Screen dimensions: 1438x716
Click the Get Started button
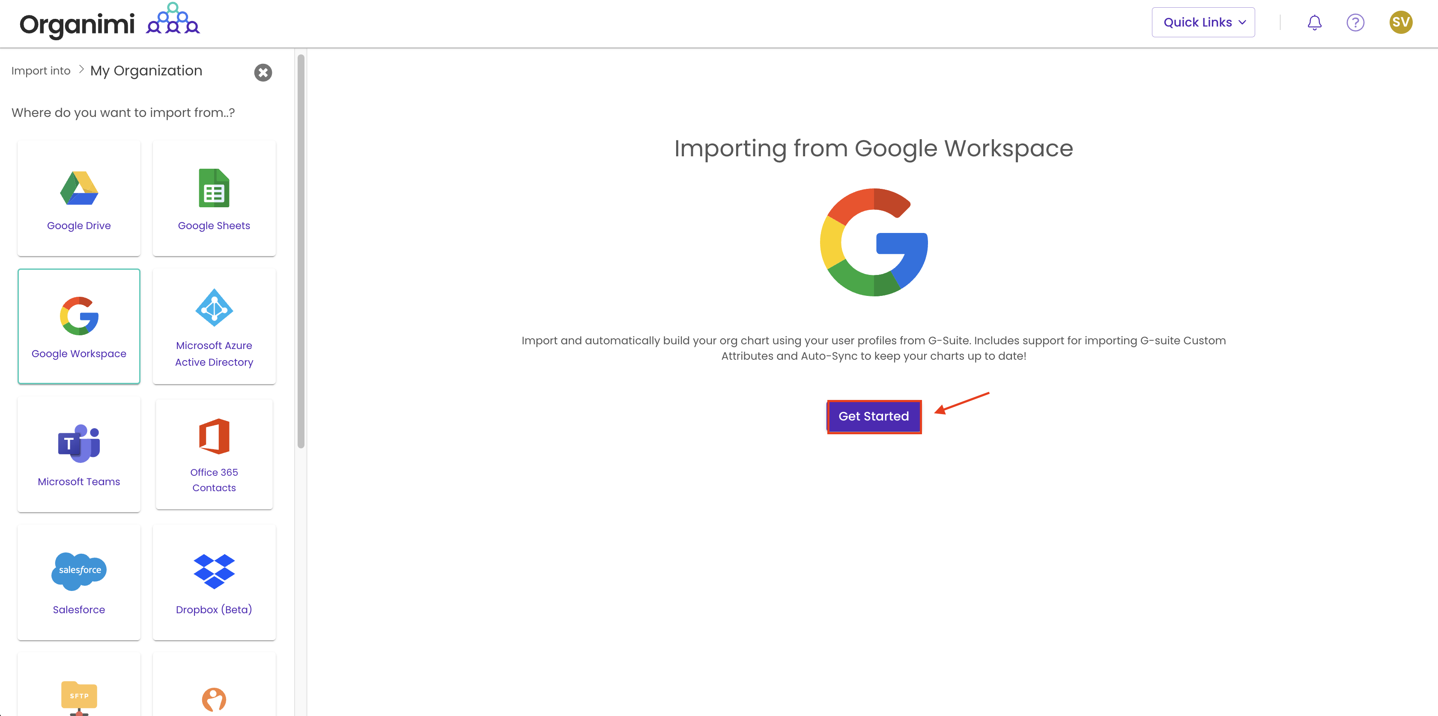[874, 416]
